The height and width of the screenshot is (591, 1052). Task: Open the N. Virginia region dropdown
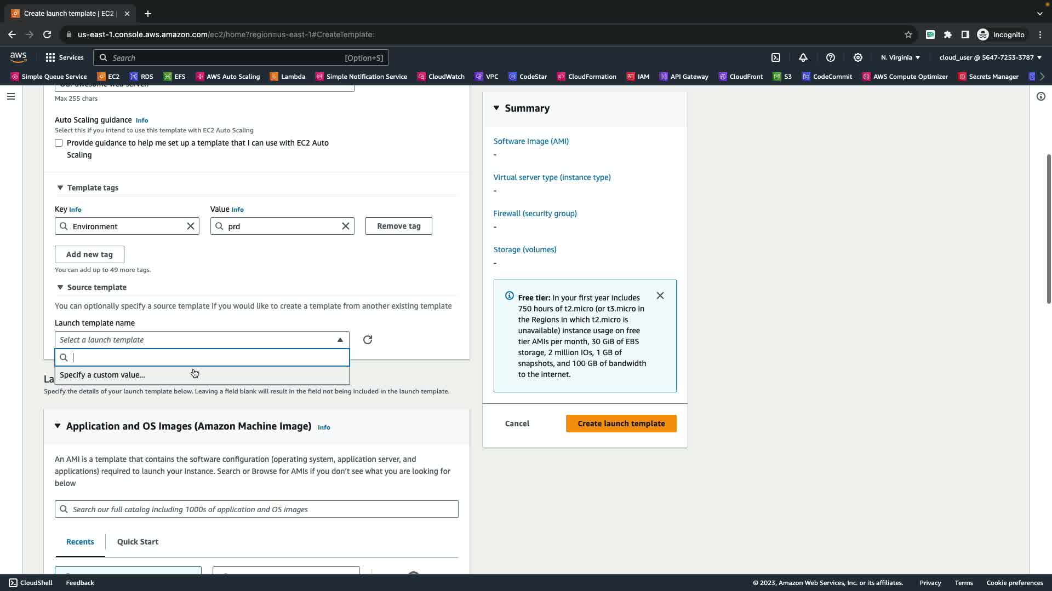point(900,57)
